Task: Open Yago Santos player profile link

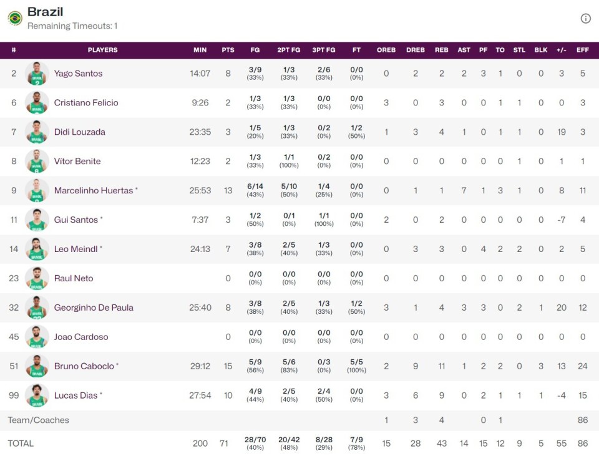Action: click(x=79, y=74)
